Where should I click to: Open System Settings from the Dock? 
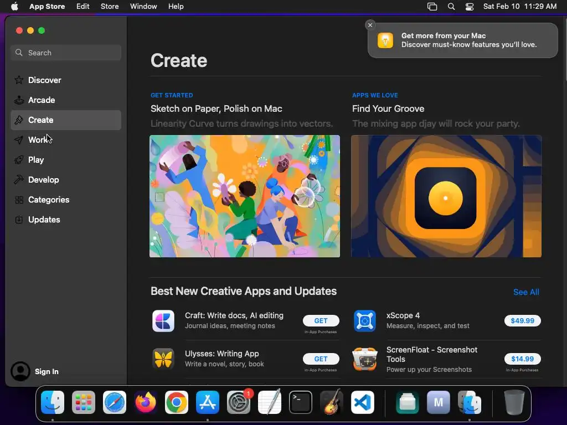pos(239,402)
